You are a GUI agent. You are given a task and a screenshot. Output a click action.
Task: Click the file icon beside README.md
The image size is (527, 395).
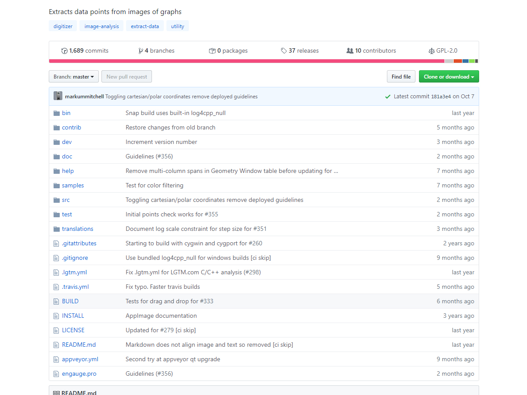point(56,345)
